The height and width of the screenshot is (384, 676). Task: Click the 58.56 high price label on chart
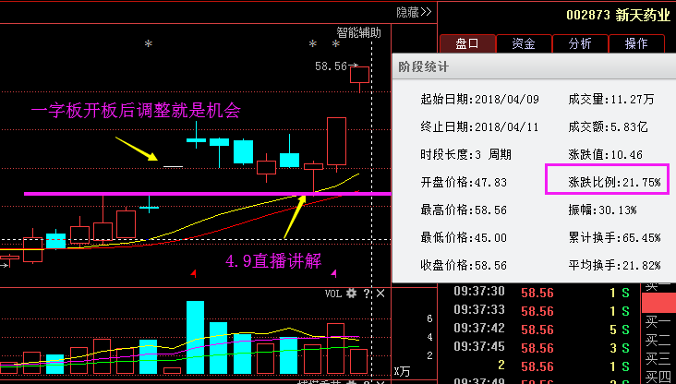pos(331,66)
